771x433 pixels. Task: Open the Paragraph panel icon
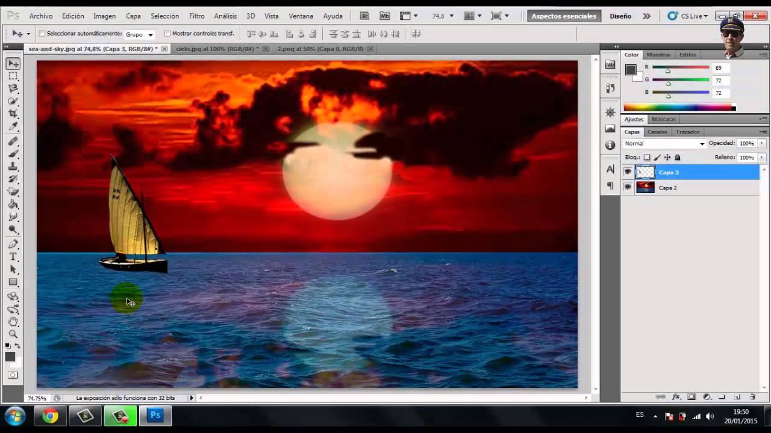pyautogui.click(x=610, y=186)
